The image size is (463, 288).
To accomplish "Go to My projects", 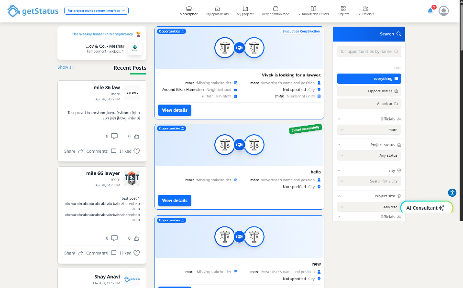I will pos(245,11).
